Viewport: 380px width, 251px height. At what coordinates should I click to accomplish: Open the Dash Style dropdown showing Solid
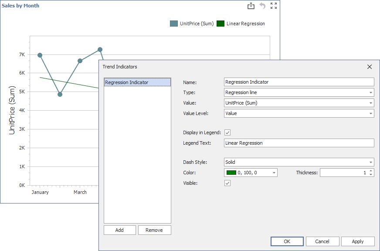tap(371, 162)
